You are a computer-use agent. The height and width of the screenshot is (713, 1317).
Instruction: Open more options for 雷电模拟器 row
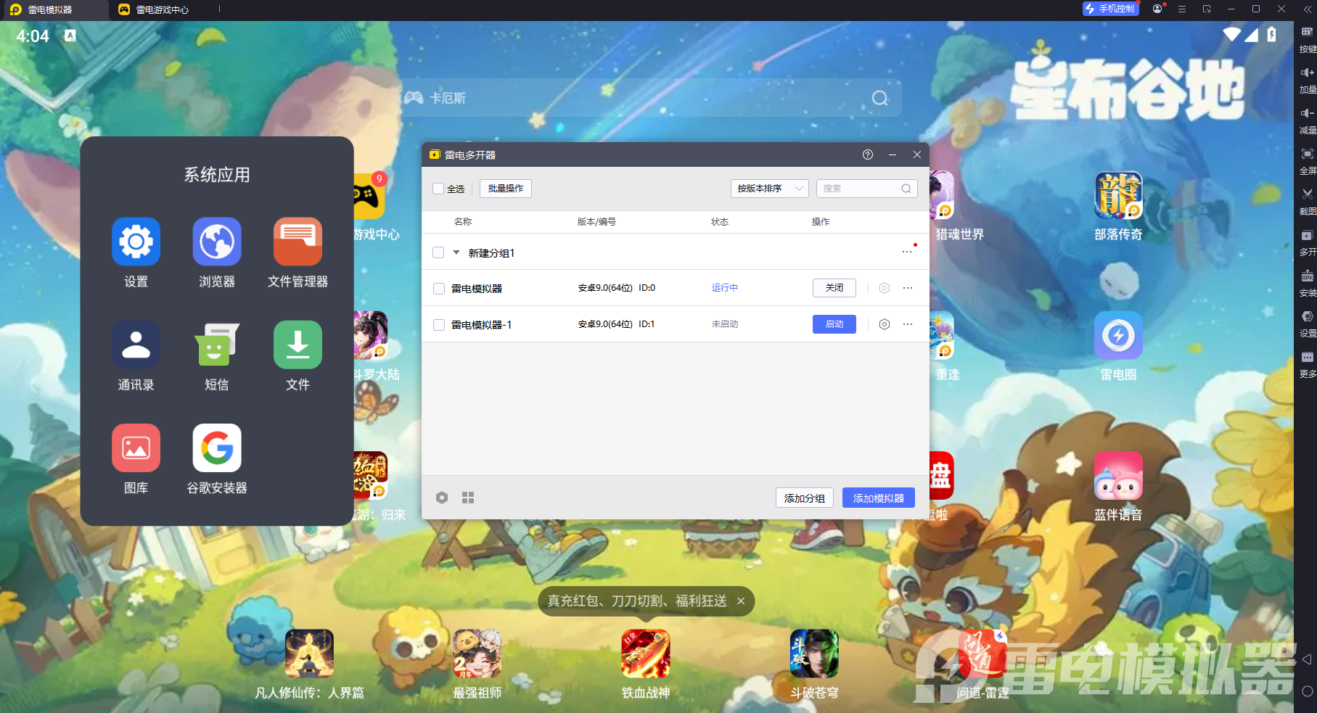[908, 288]
